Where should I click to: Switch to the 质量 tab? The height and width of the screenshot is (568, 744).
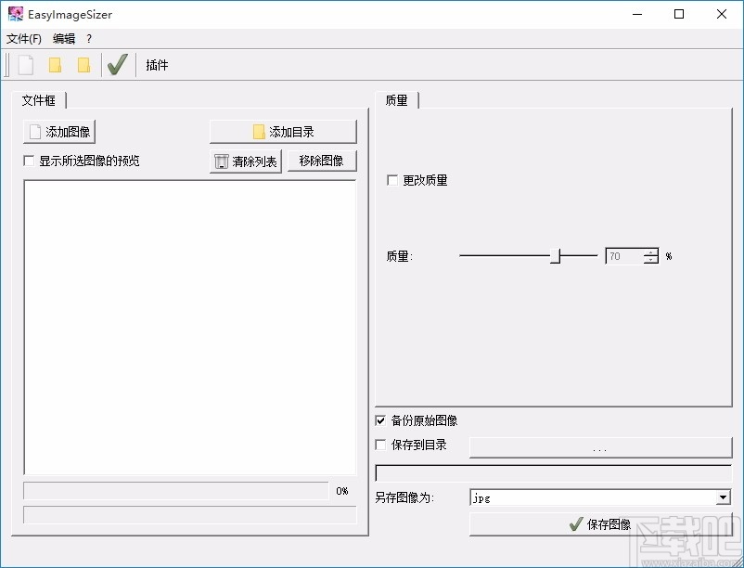tap(395, 100)
